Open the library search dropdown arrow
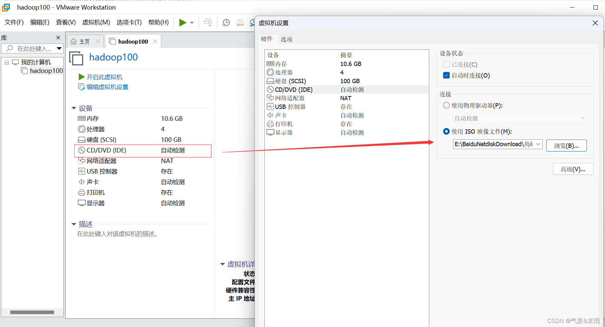605x327 pixels. click(x=59, y=49)
